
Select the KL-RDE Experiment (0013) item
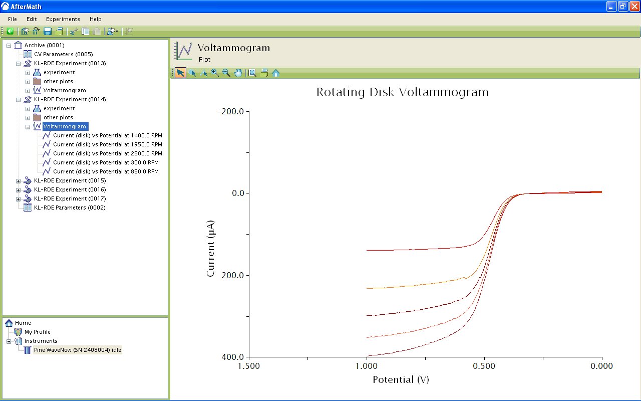tap(70, 63)
